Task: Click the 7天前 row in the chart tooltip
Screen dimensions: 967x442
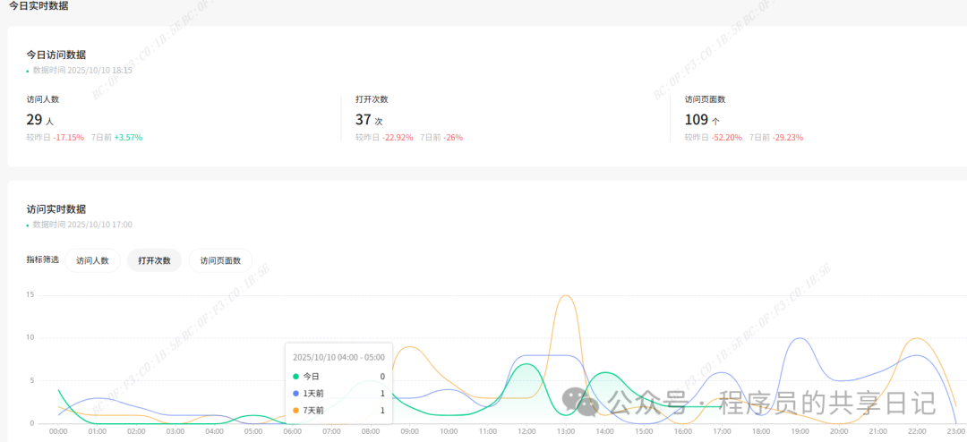Action: click(x=338, y=410)
